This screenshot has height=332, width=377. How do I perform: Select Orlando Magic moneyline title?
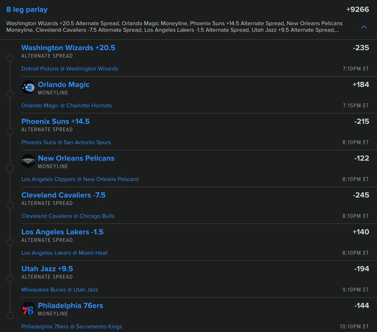click(x=64, y=85)
